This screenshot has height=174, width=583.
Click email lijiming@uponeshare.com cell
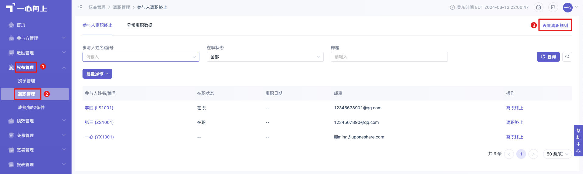coord(359,137)
